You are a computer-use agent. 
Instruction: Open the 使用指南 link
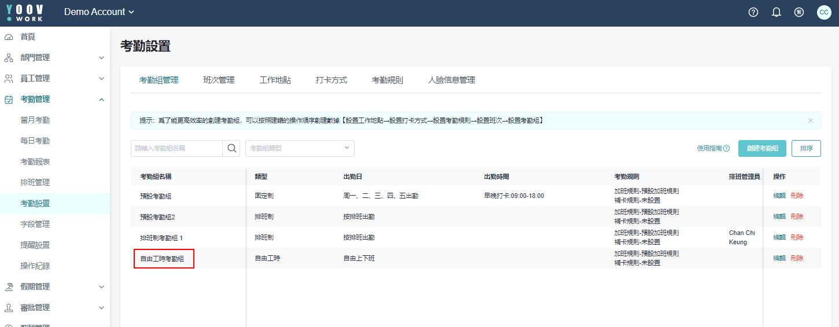(x=713, y=148)
